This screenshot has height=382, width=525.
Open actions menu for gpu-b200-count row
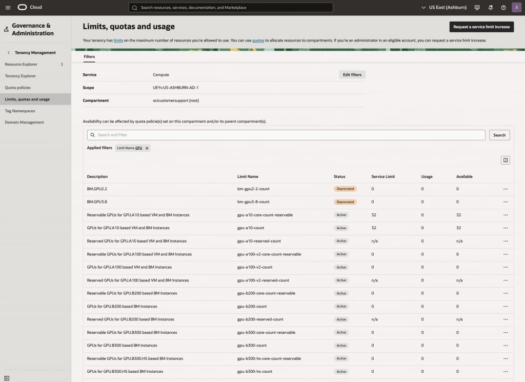(505, 306)
